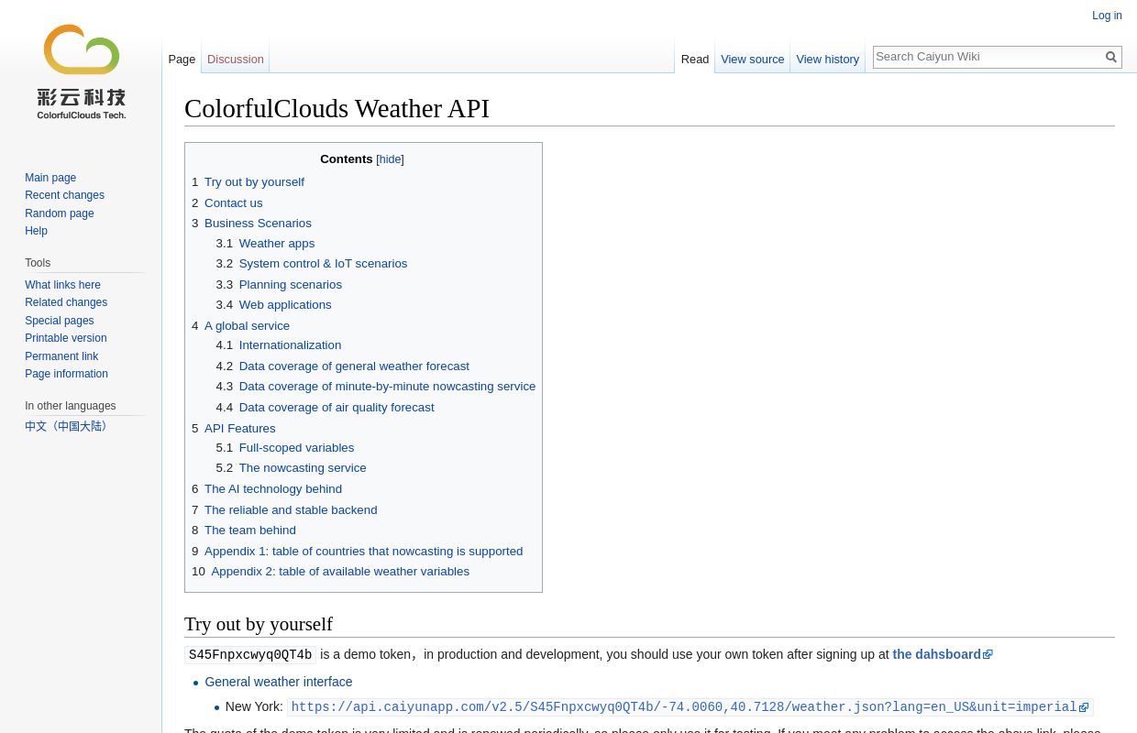The image size is (1137, 733).
Task: Jump to 'API Features' section
Action: 240,429
